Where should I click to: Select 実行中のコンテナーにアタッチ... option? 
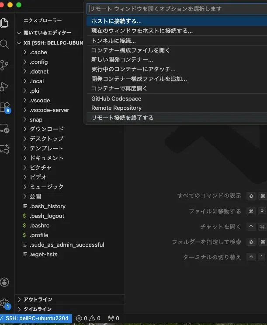(177, 69)
